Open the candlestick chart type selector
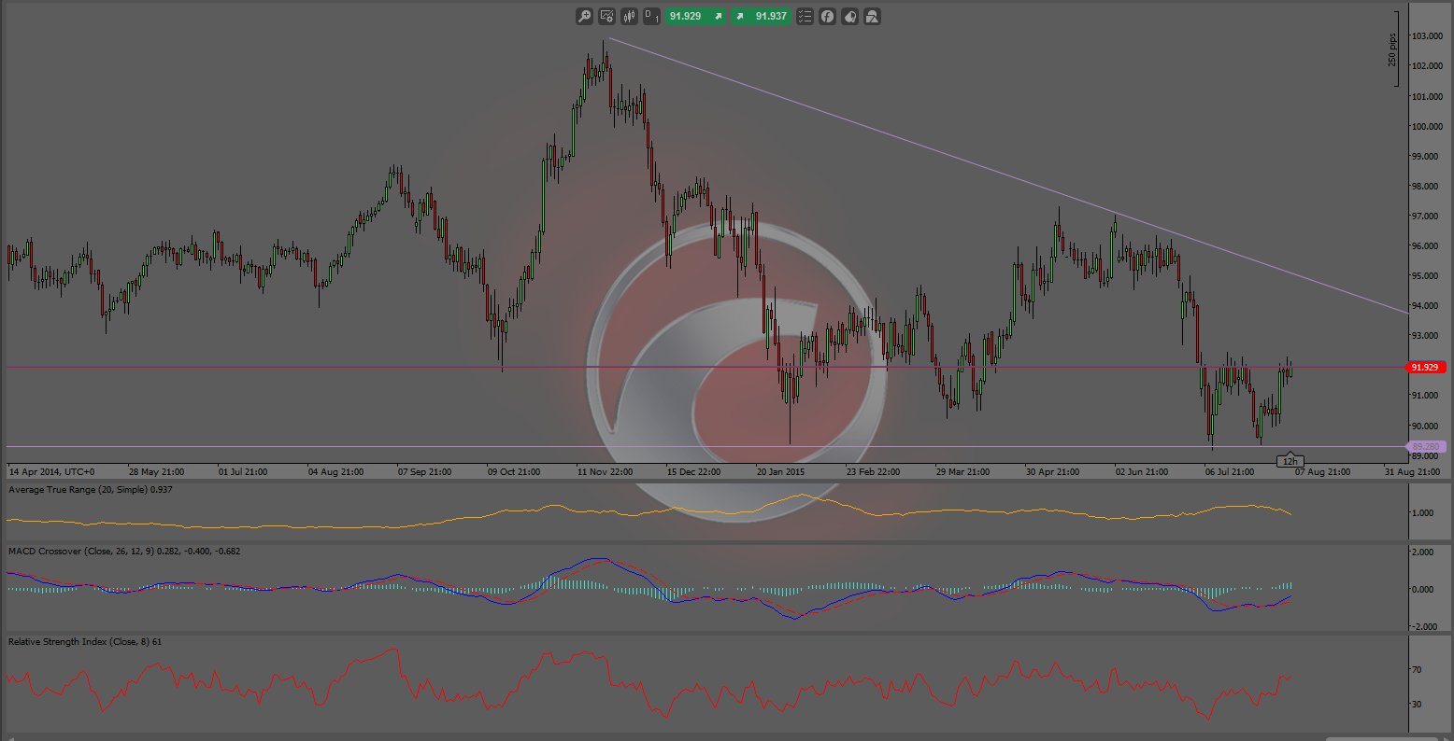1454x741 pixels. (x=629, y=16)
